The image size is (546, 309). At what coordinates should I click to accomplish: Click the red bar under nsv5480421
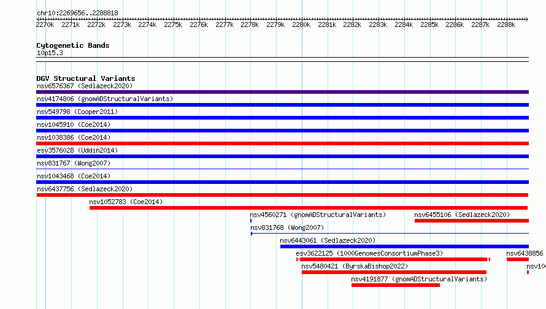tap(394, 272)
